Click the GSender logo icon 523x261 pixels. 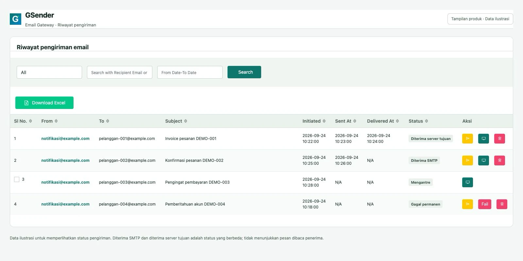coord(15,19)
